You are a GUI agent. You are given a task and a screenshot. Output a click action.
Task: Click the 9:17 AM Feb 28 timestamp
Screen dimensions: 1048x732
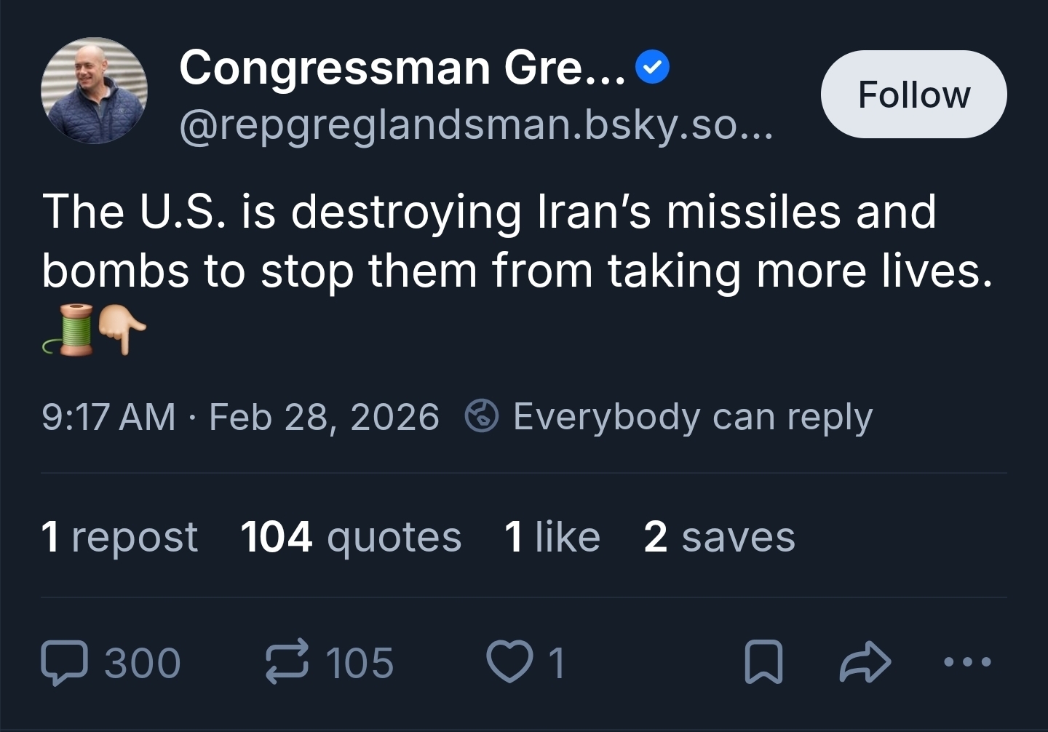click(x=240, y=417)
